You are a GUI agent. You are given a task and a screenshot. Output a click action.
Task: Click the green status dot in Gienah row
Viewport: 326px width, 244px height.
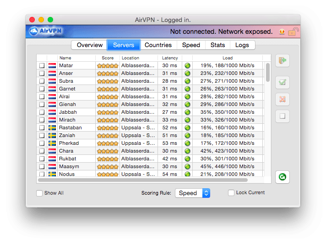point(187,104)
